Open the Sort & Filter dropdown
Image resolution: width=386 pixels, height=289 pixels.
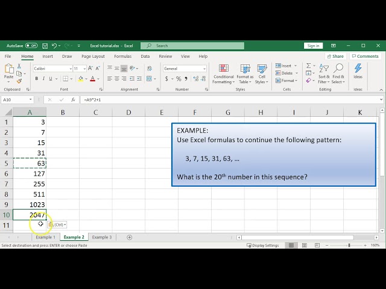324,73
